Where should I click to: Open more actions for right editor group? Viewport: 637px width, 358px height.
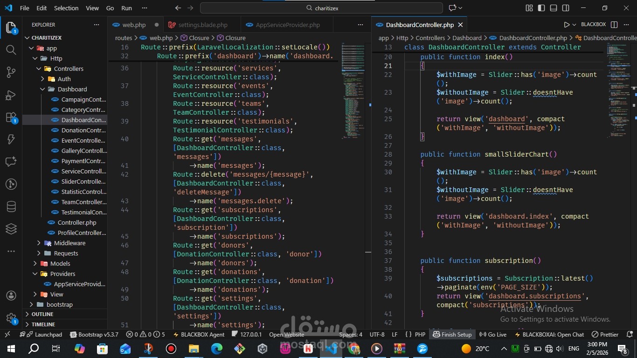[x=627, y=25]
